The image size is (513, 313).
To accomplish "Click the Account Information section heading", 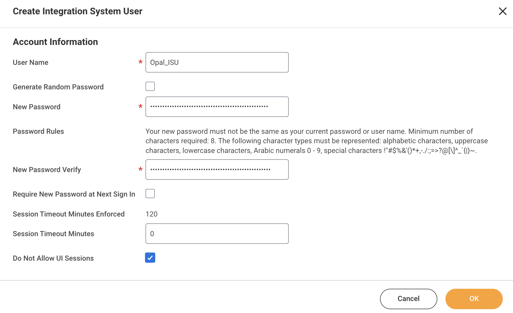I will point(55,42).
